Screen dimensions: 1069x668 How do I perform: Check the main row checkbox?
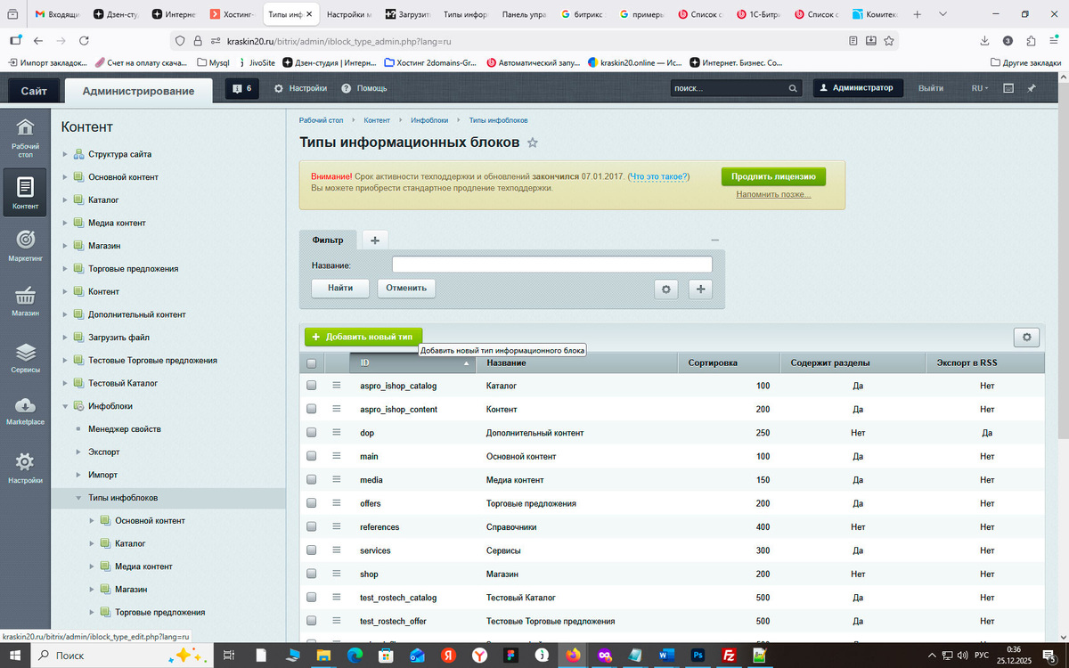[312, 456]
